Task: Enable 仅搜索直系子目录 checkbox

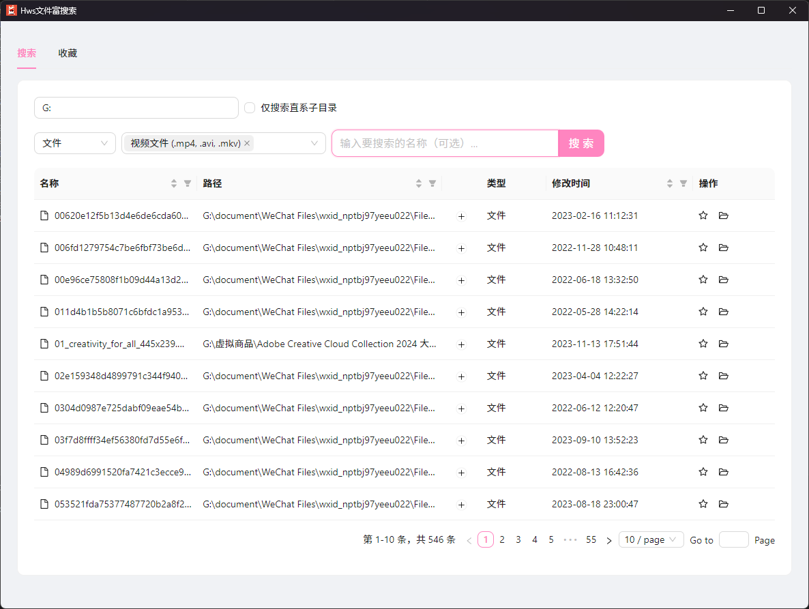Action: click(x=250, y=108)
